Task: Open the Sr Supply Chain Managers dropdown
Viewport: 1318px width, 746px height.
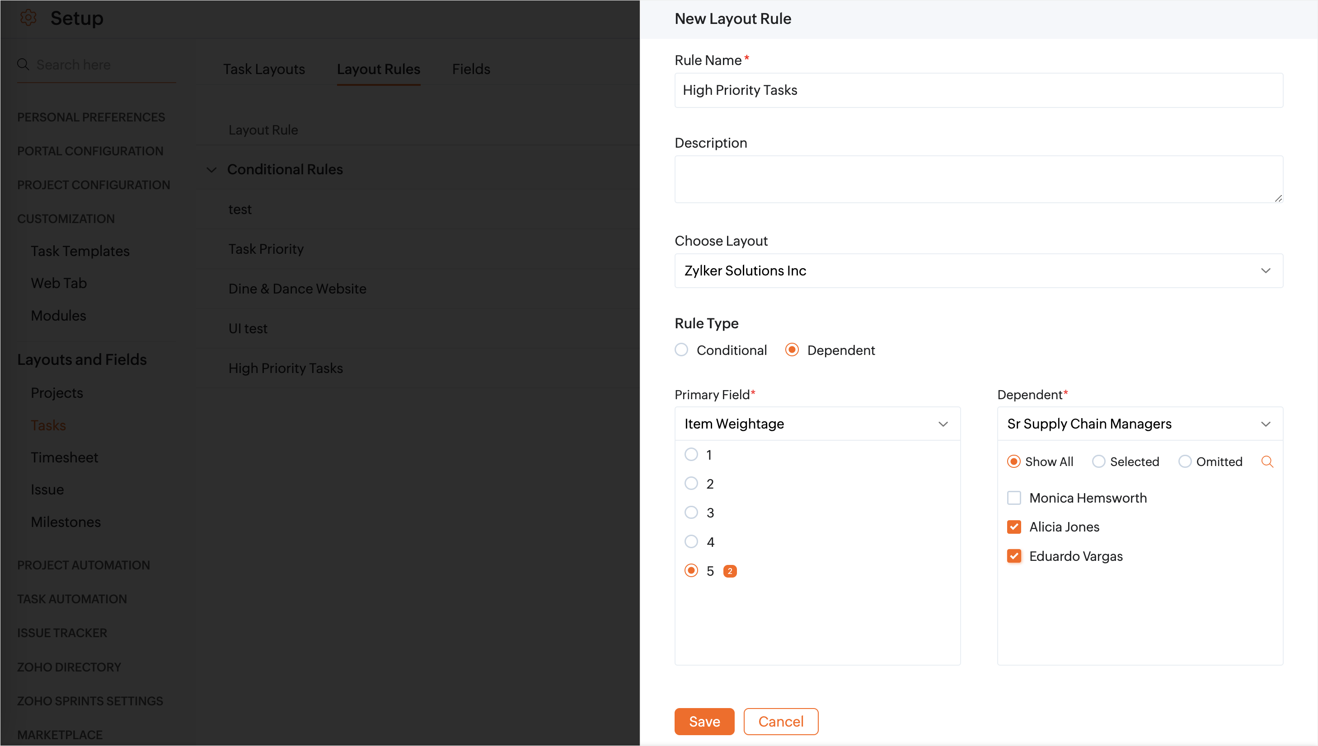Action: coord(1139,424)
